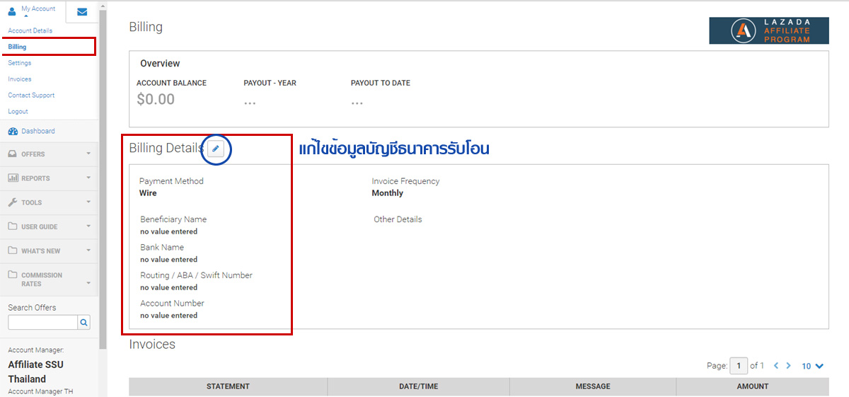Click the pencil edit icon beside Billing Details

tap(216, 149)
